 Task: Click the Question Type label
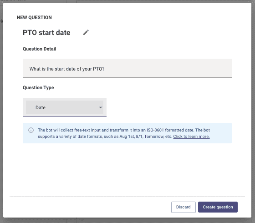pyautogui.click(x=38, y=87)
